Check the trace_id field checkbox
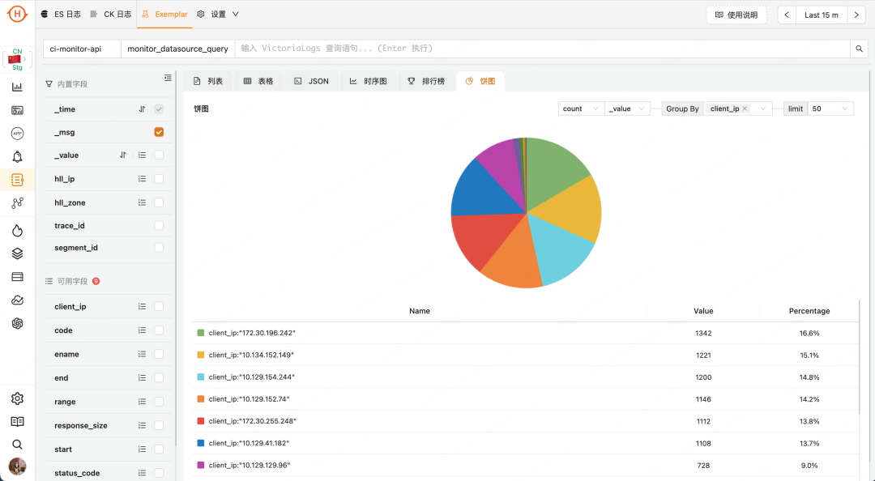 [x=159, y=225]
